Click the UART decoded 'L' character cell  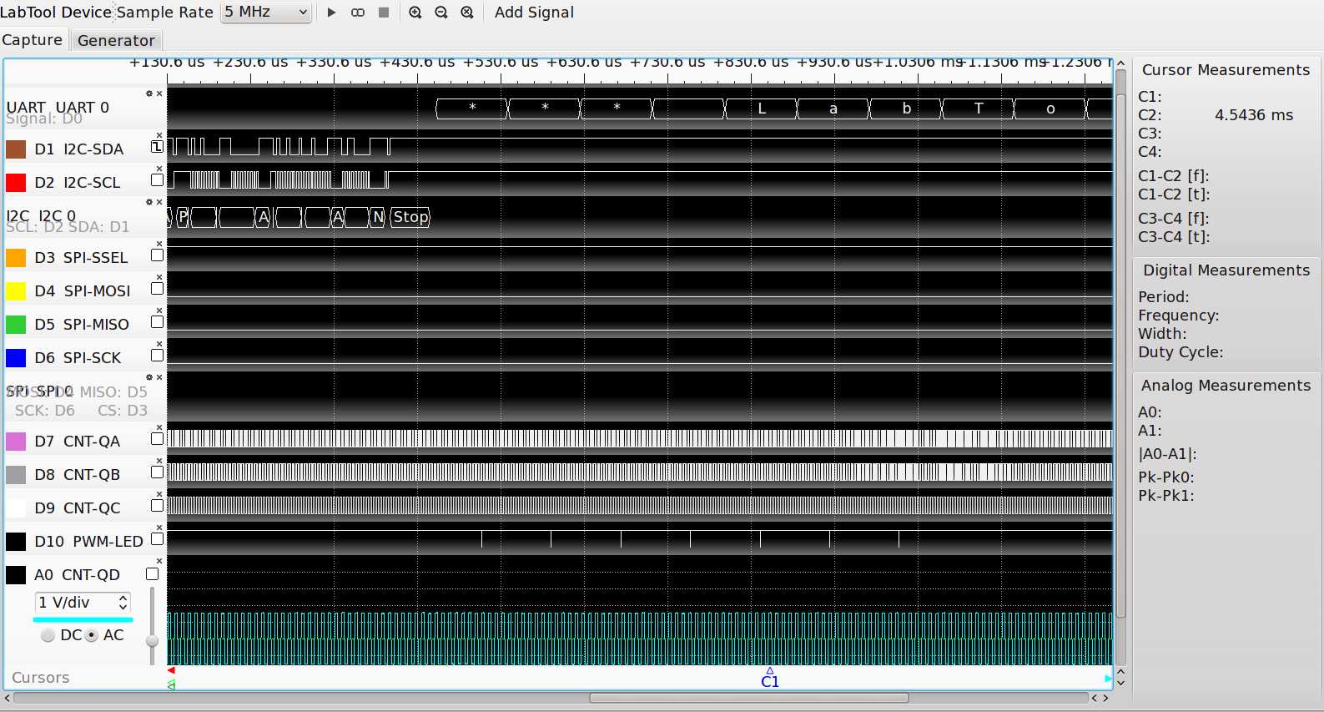point(761,109)
